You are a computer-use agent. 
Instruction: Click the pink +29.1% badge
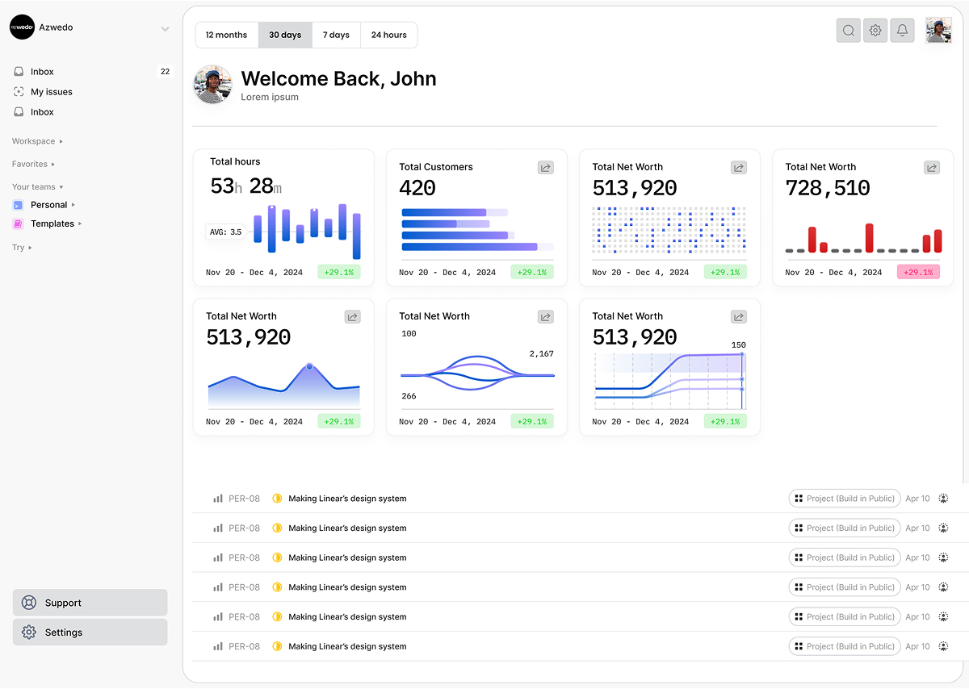pos(919,273)
